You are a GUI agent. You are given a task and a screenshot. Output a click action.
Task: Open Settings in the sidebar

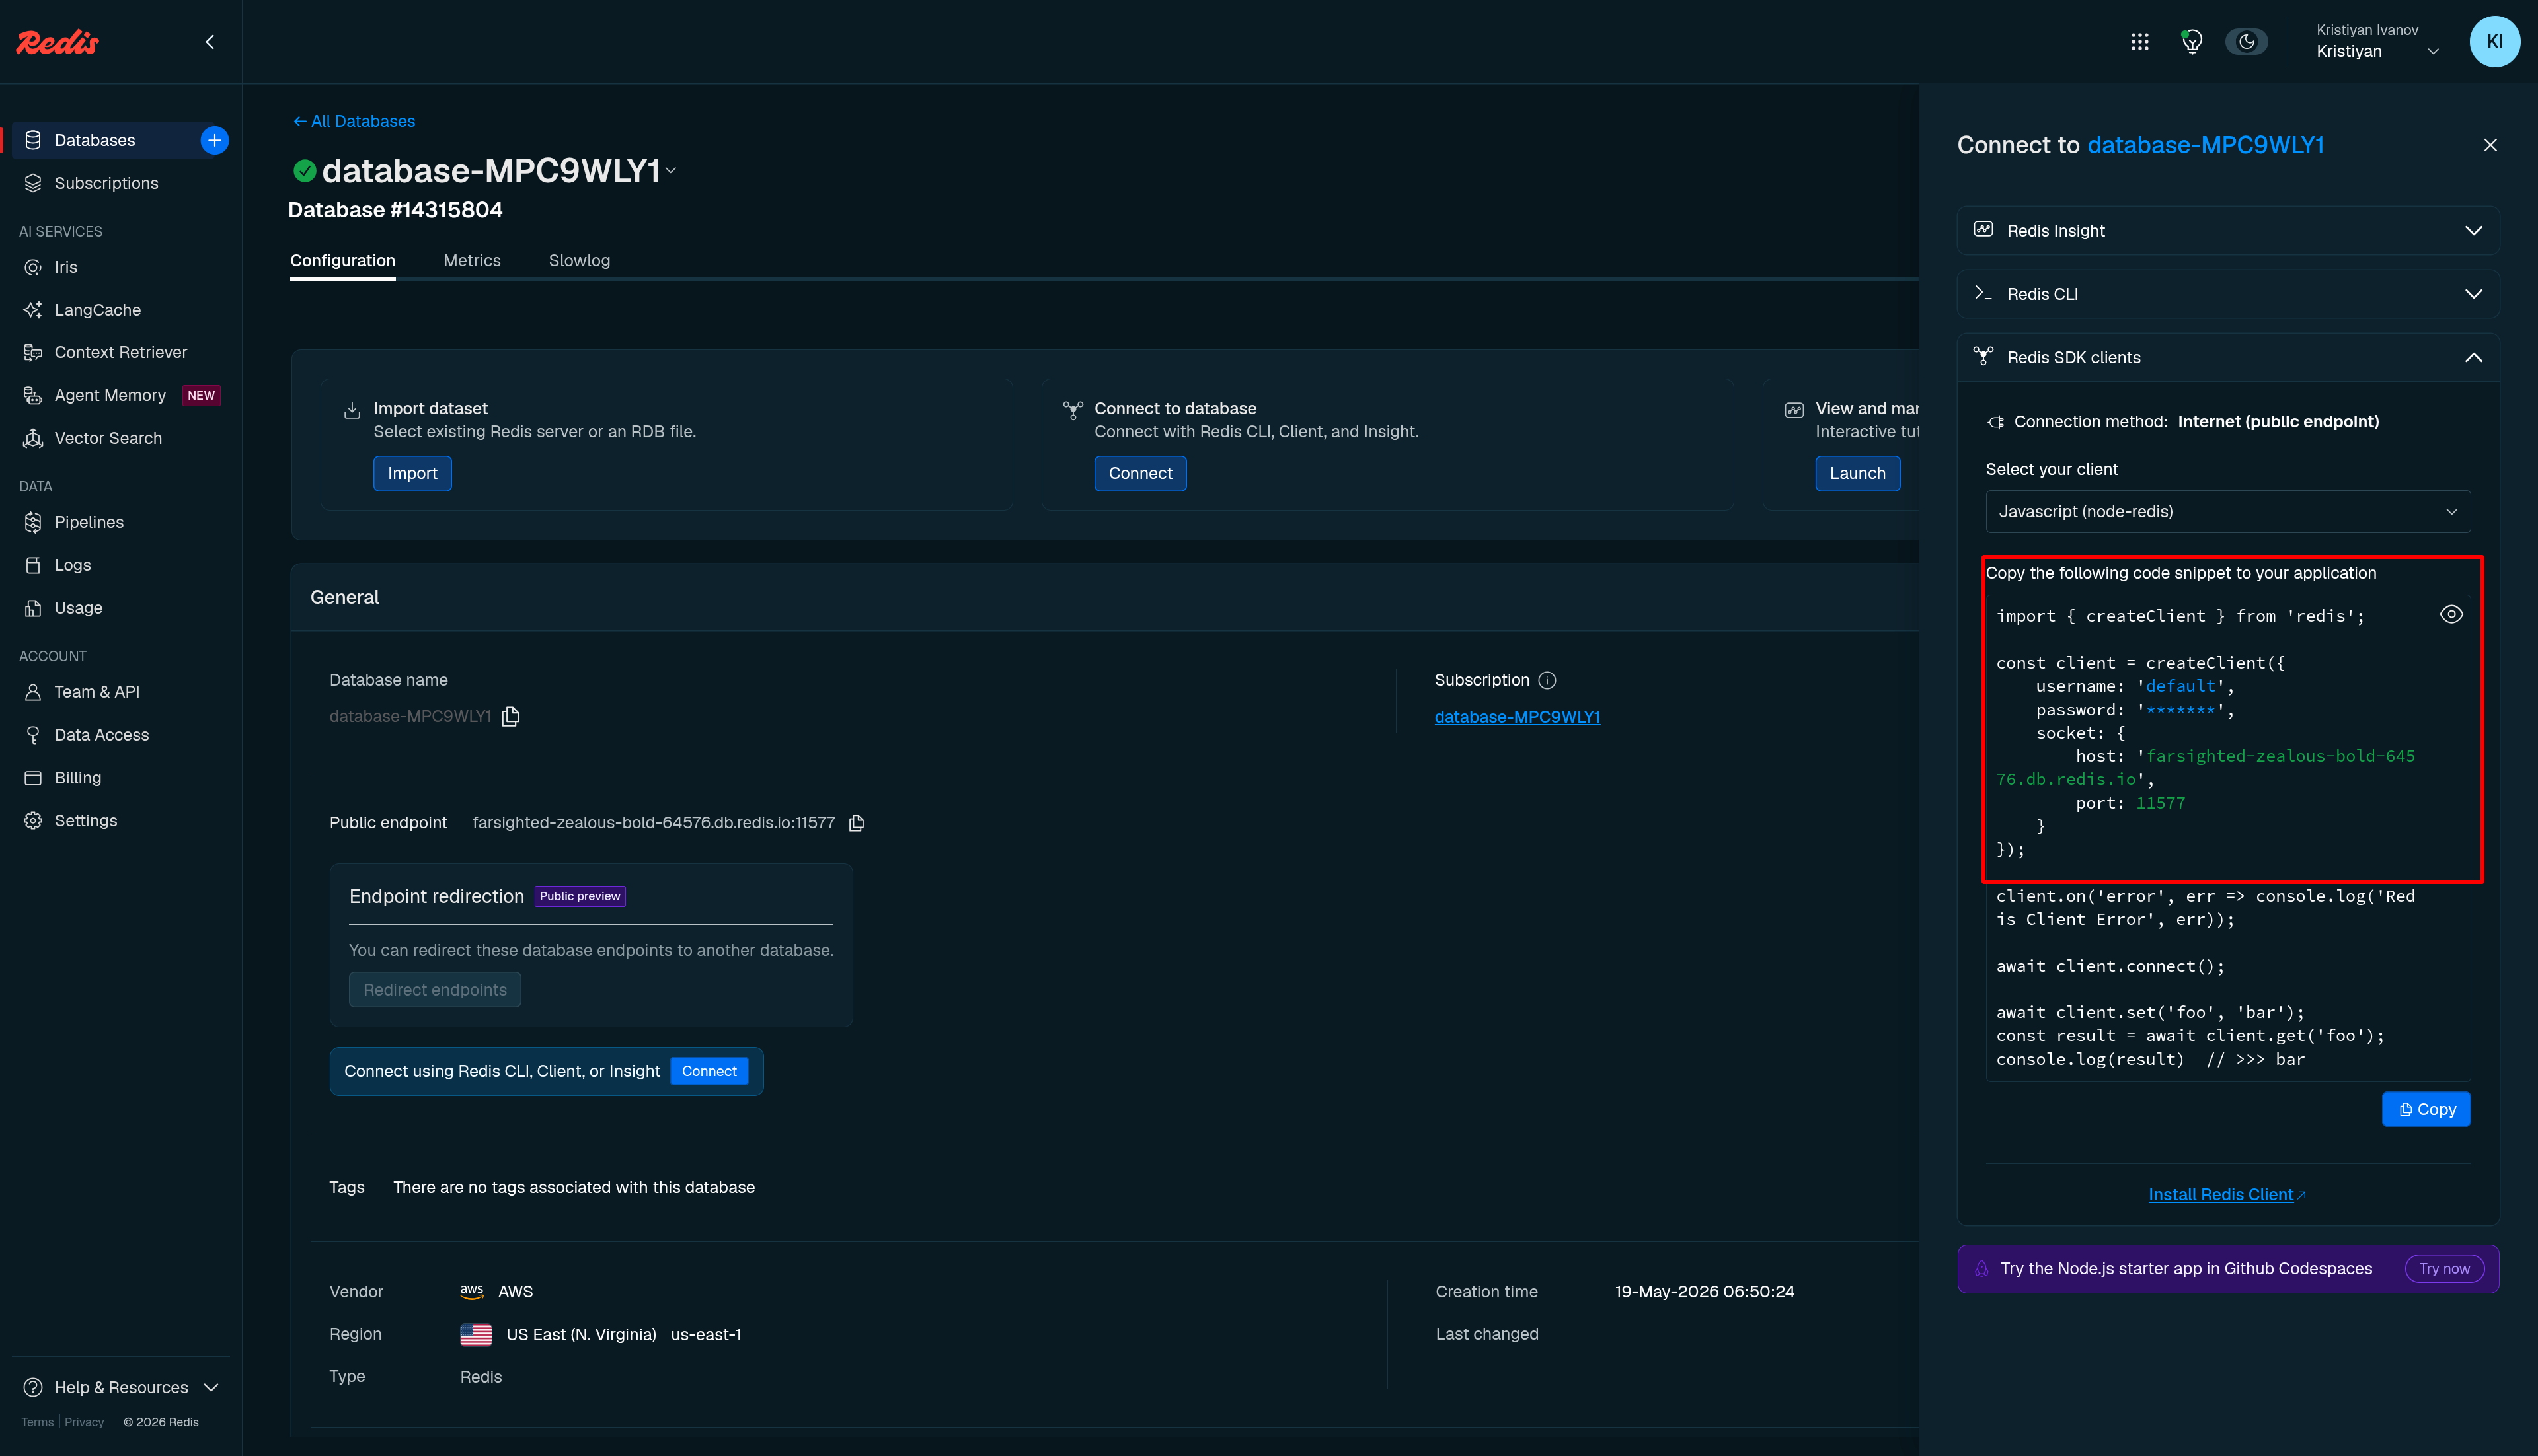(x=85, y=821)
